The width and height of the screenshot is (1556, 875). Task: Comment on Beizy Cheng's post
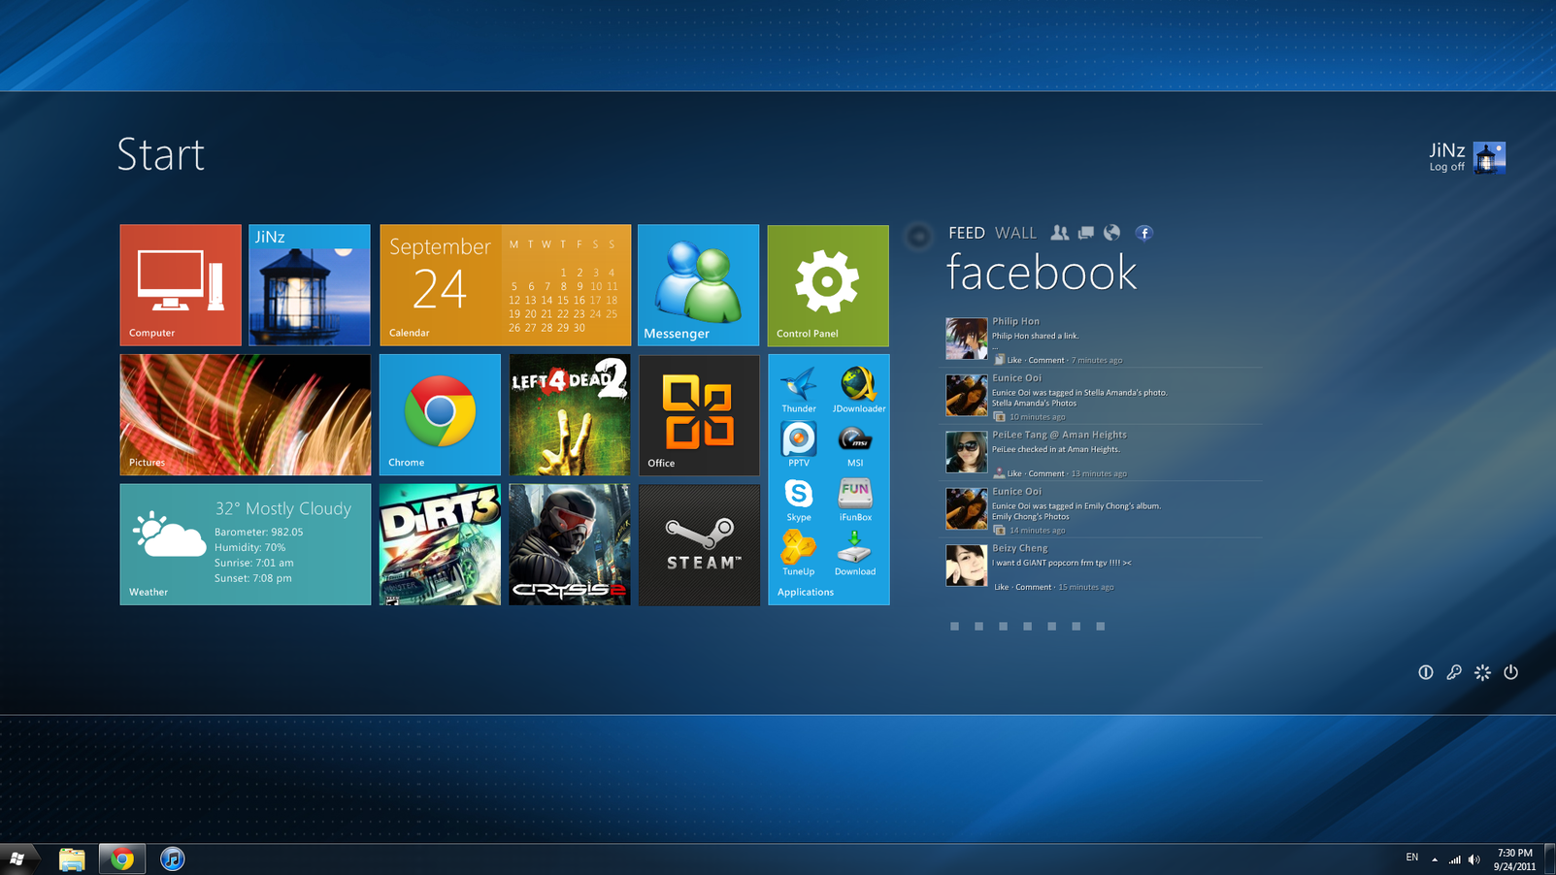tap(1033, 587)
